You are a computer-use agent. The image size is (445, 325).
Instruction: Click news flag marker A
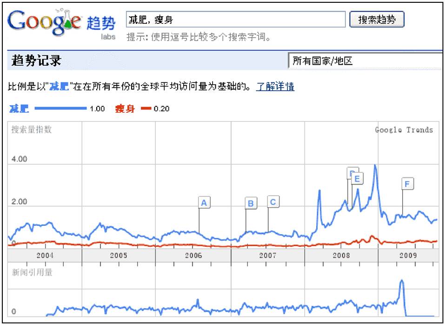pos(204,203)
